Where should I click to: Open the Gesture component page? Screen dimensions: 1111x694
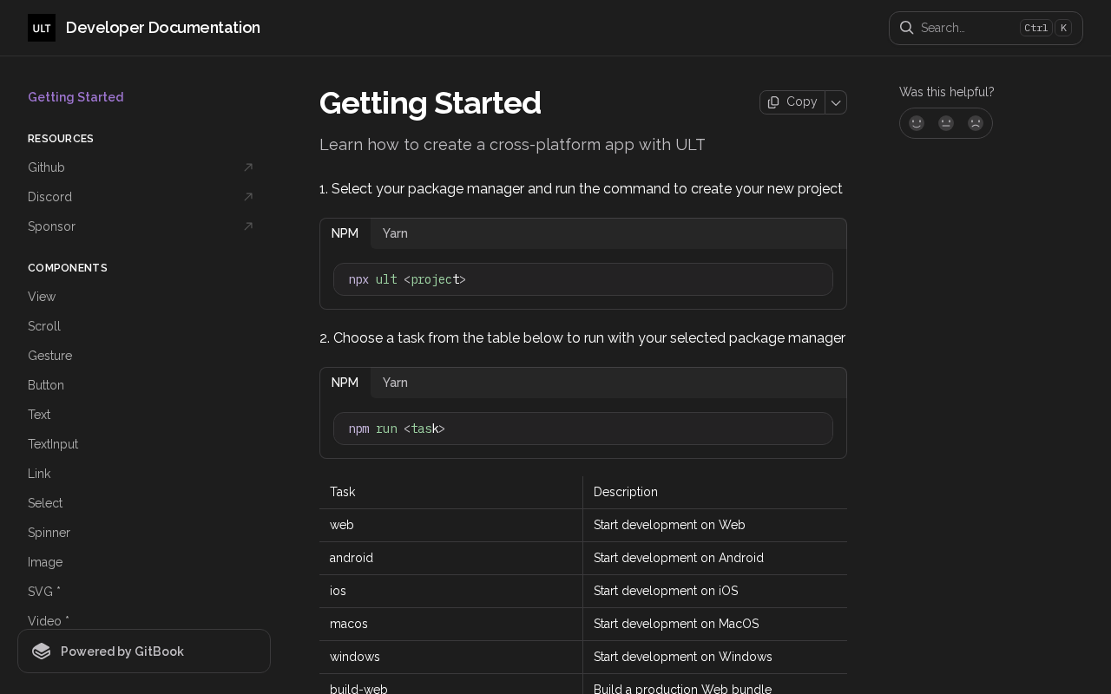[x=49, y=356]
